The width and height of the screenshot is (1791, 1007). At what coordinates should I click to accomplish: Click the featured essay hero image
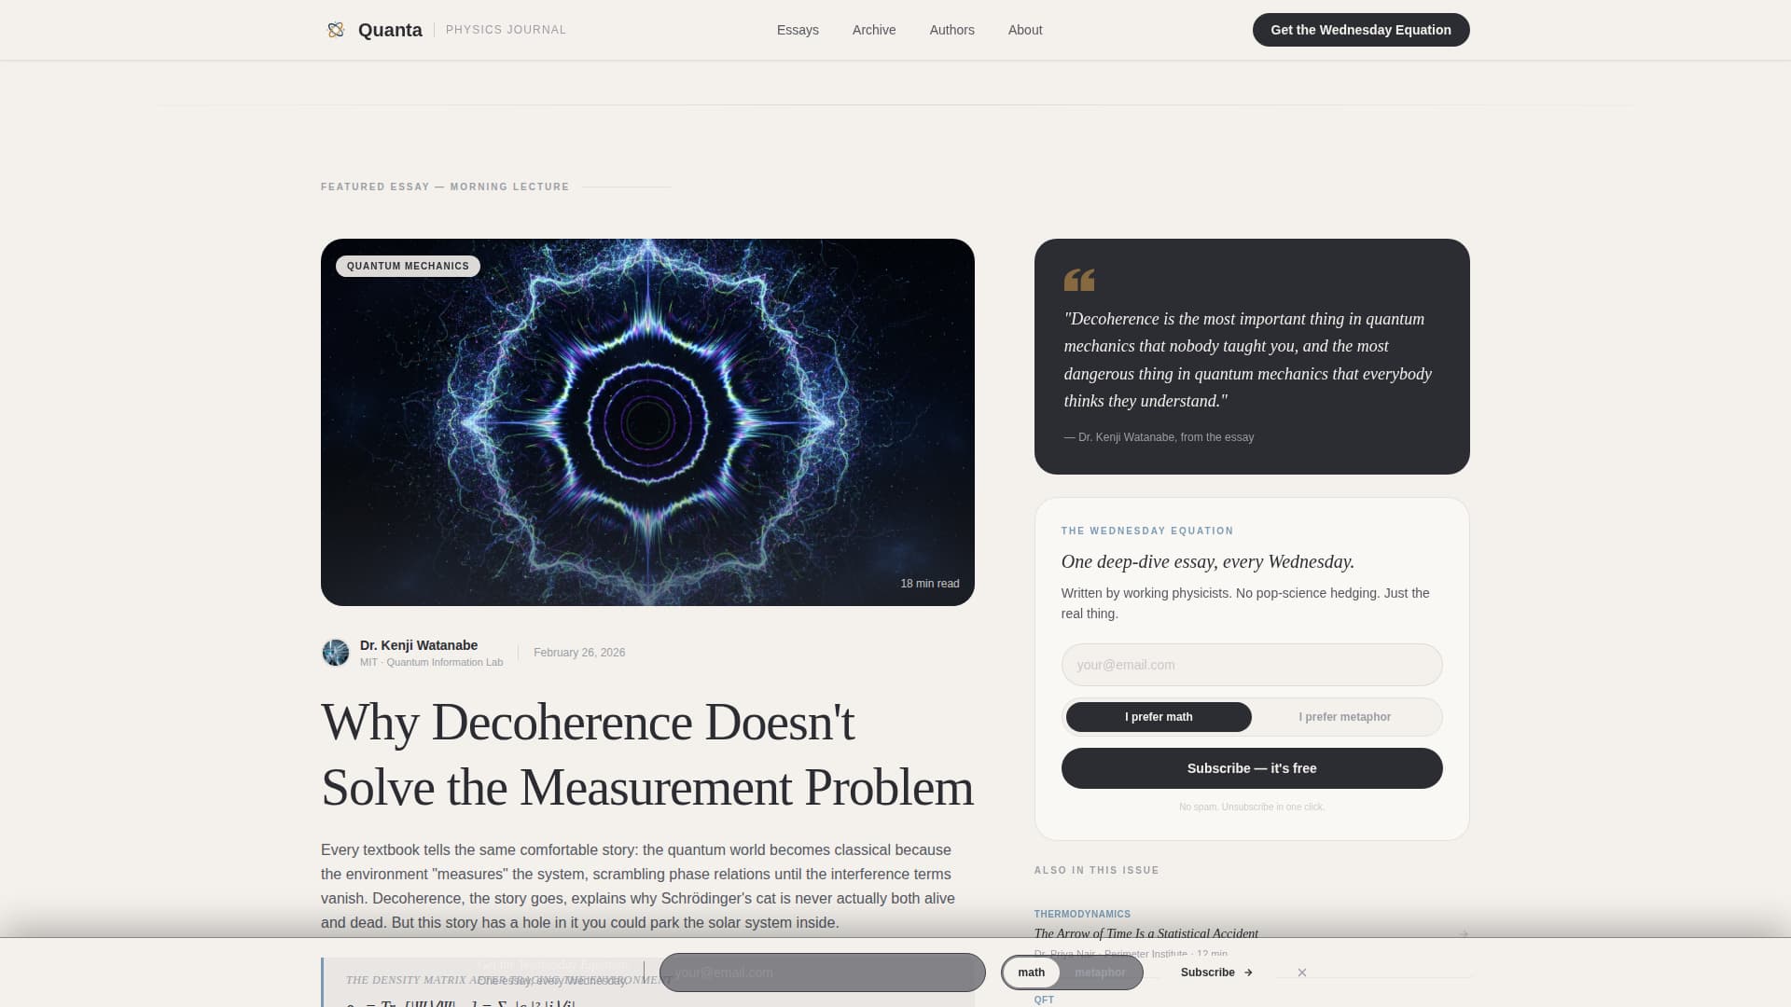click(647, 422)
